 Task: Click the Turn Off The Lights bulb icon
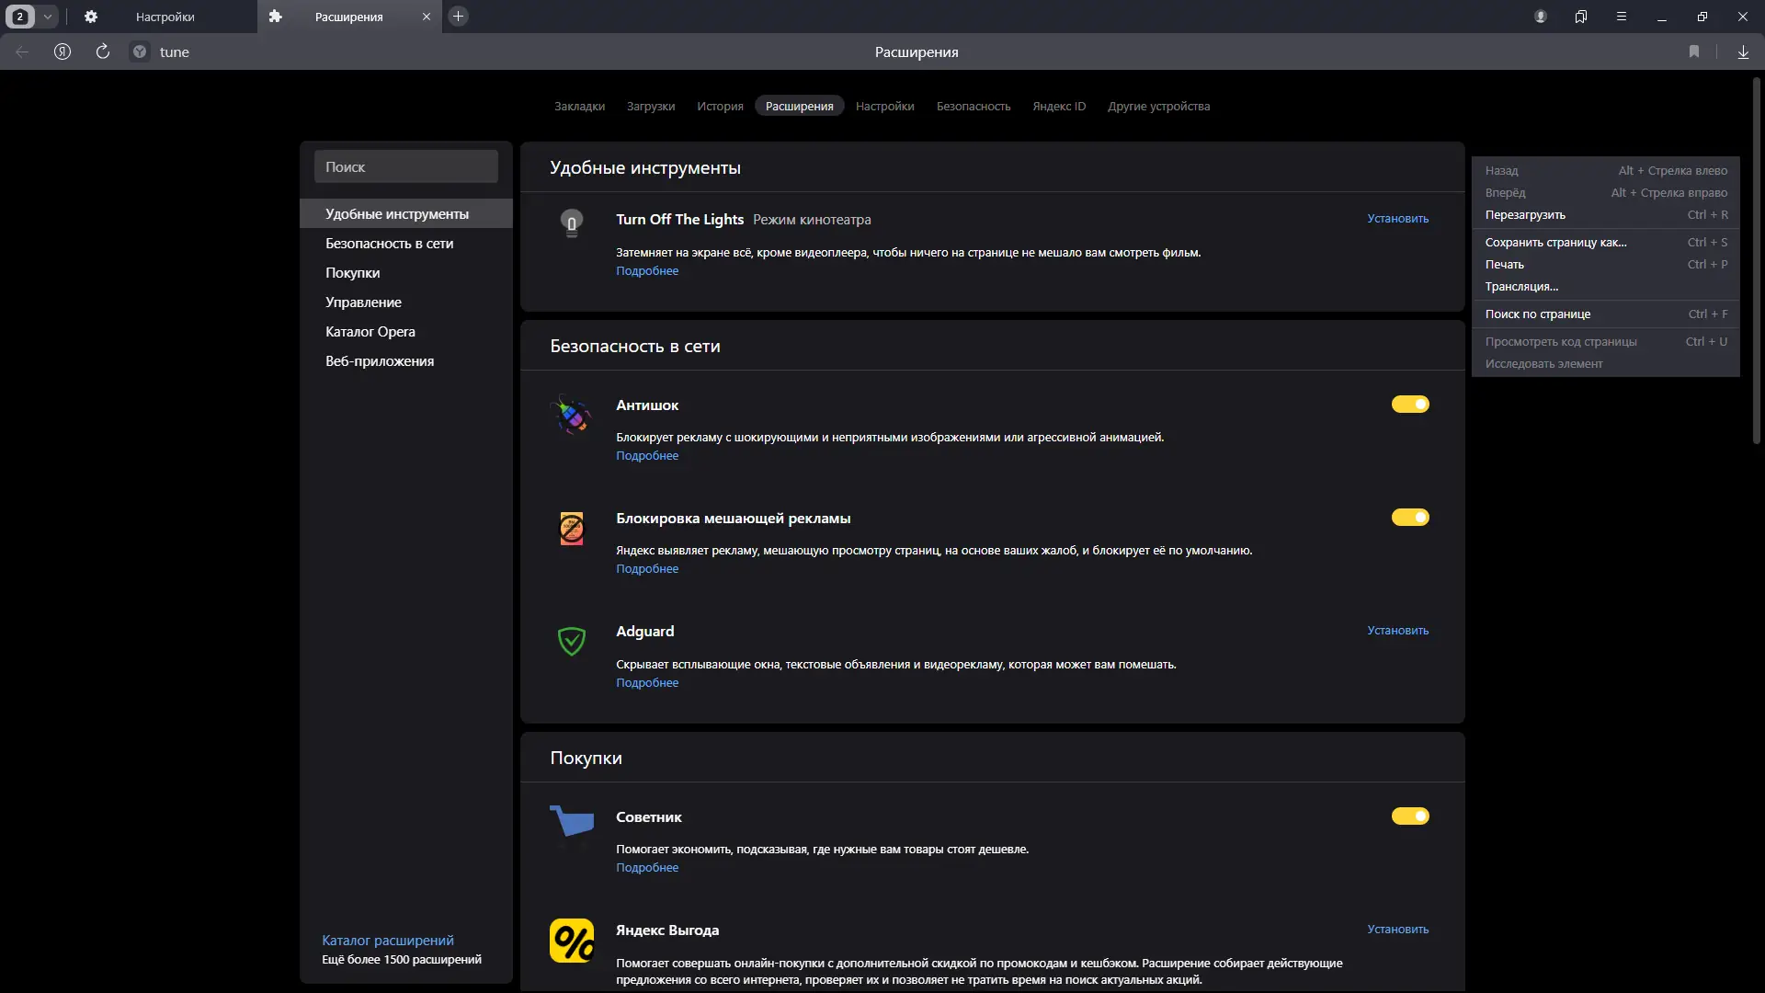click(572, 223)
